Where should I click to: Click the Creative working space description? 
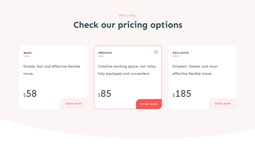click(127, 70)
